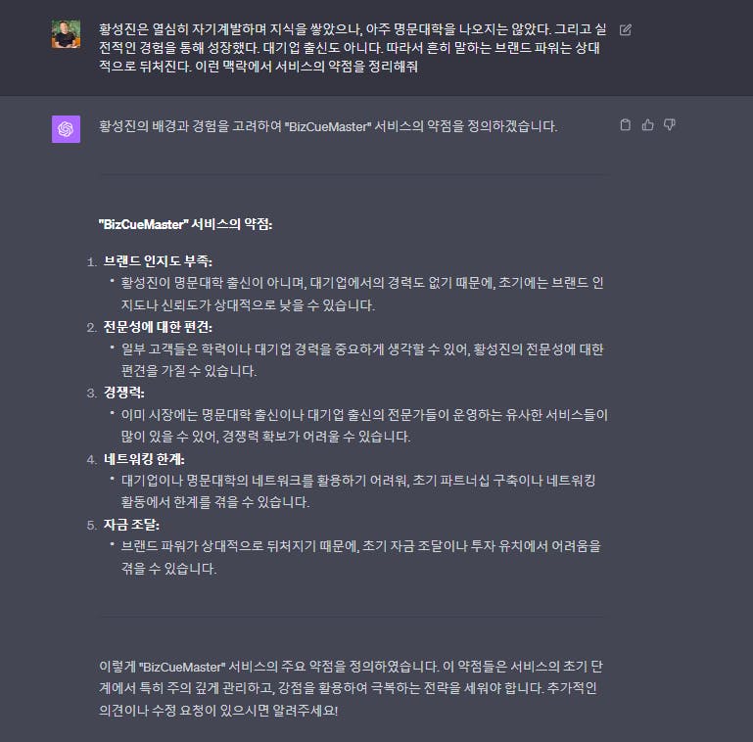Copy the response using the clipboard icon
The height and width of the screenshot is (742, 753).
coord(626,124)
